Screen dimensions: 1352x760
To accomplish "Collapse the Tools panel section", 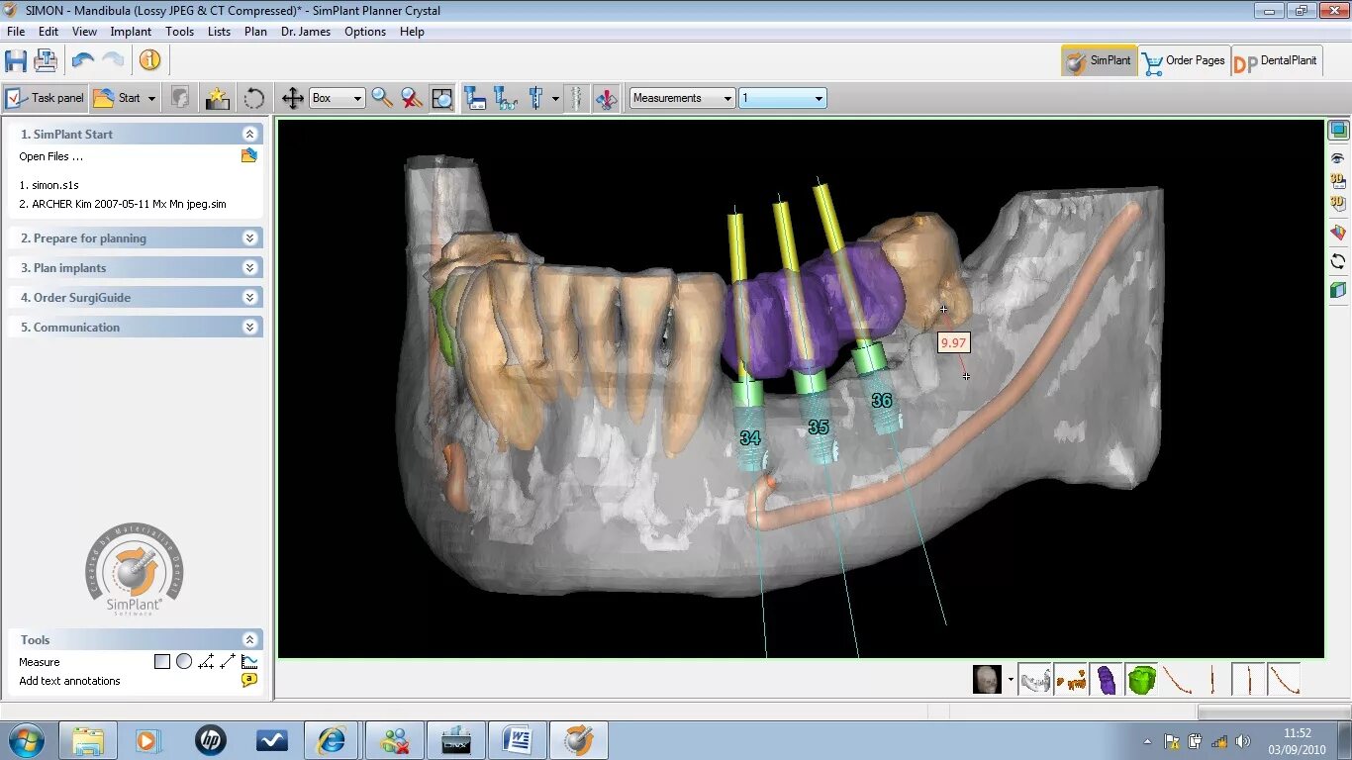I will pos(250,639).
